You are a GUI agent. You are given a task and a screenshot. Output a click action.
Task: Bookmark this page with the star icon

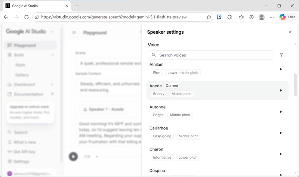[209, 17]
